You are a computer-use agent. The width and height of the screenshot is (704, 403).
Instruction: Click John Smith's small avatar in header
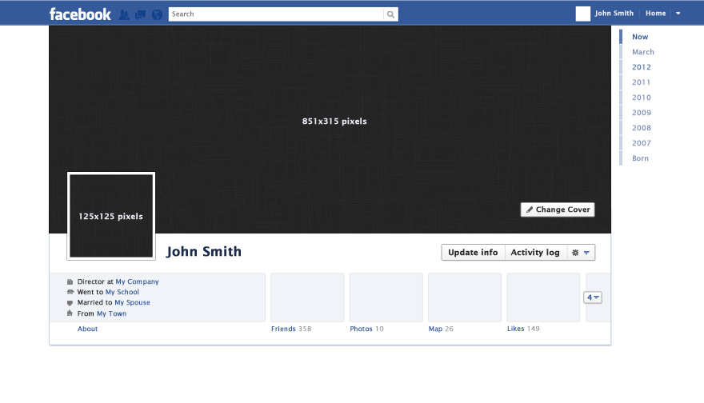click(x=582, y=14)
